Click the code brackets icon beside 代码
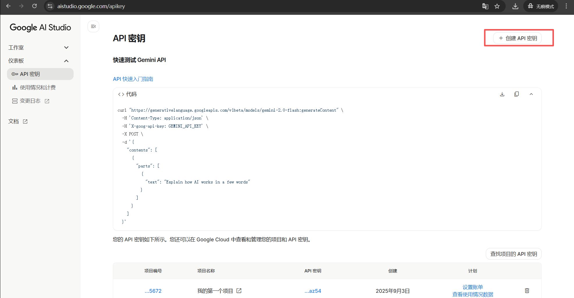 pyautogui.click(x=121, y=94)
